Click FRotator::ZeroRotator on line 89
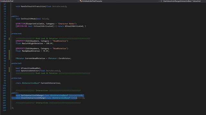206x115 pixels. coord(60,58)
